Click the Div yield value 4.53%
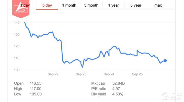 click(x=118, y=94)
